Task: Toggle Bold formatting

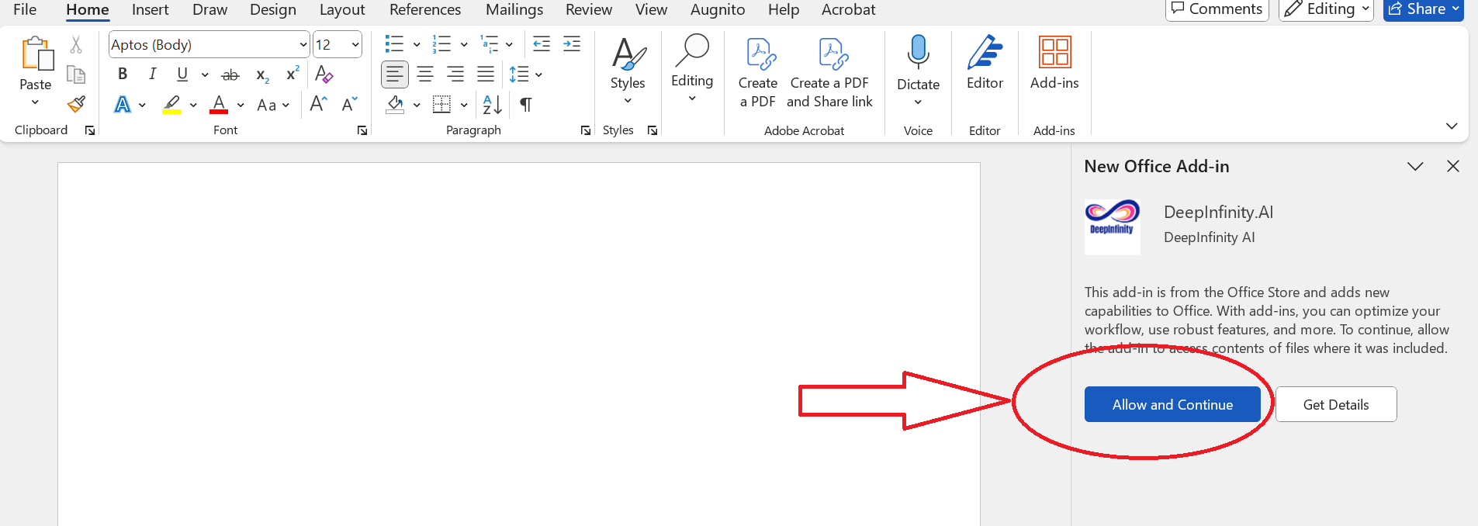Action: point(123,74)
